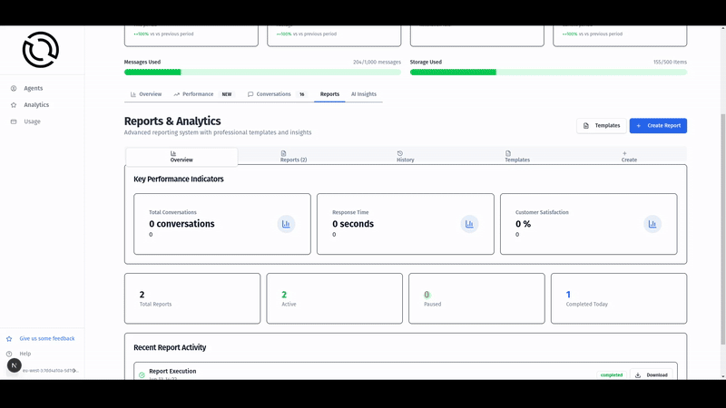Click the circular app logo
726x408 pixels.
41,50
